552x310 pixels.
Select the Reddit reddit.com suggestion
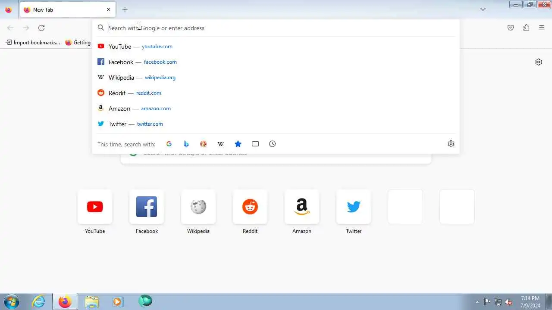pyautogui.click(x=276, y=93)
